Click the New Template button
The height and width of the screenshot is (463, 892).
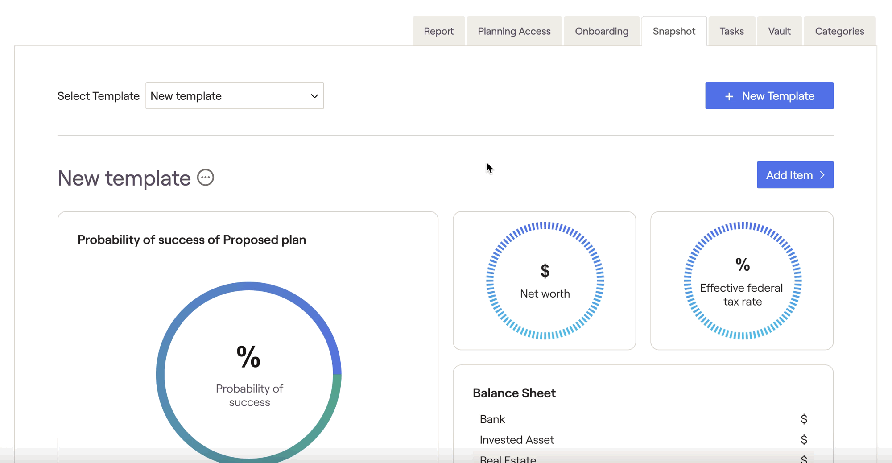pos(769,95)
